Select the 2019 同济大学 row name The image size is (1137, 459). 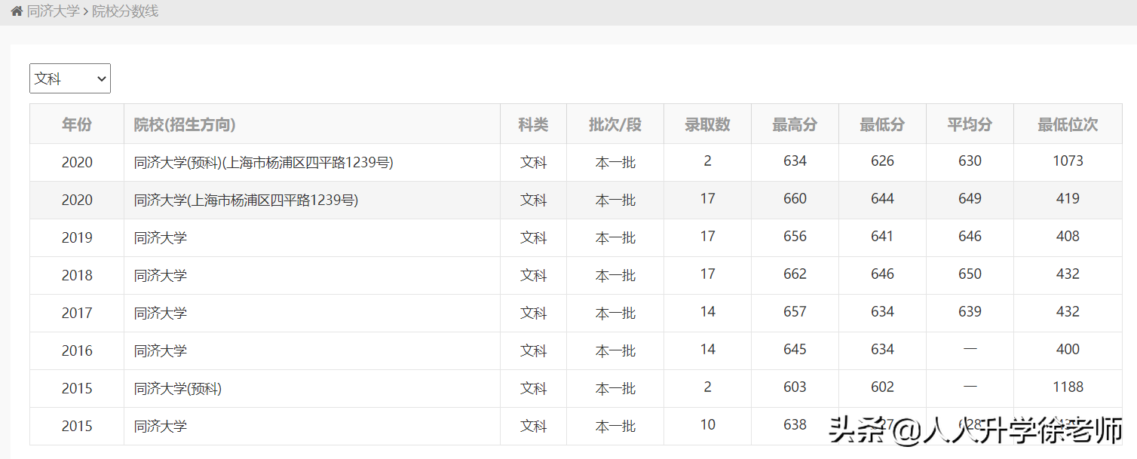tap(161, 237)
